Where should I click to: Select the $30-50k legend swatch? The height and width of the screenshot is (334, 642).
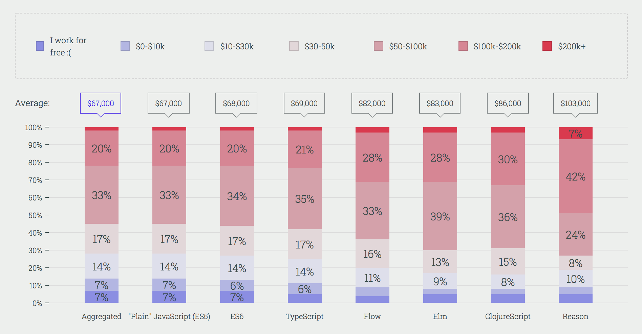pyautogui.click(x=294, y=46)
